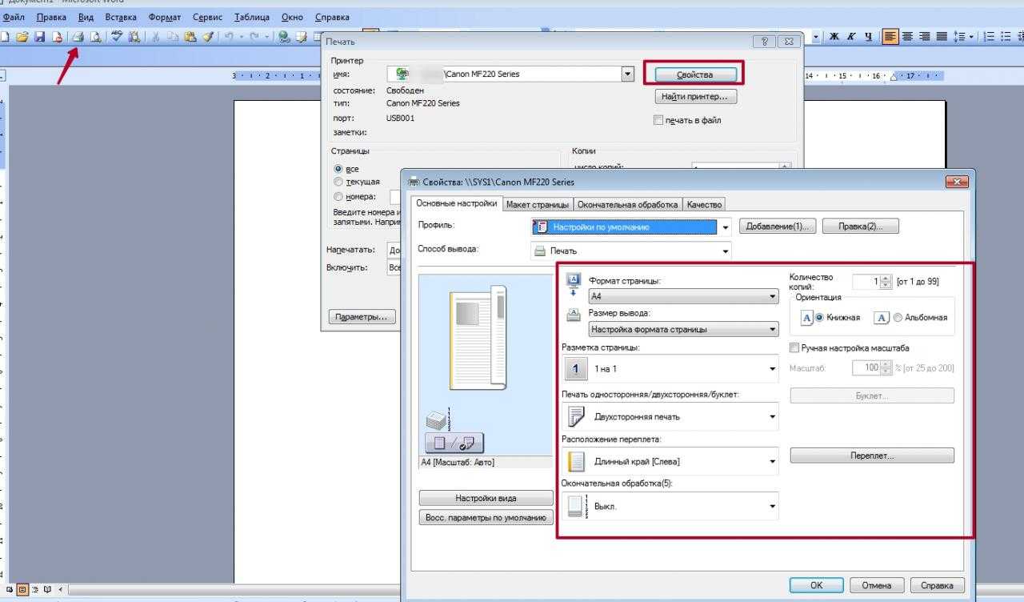Open the 'Таблица' menu

point(251,17)
